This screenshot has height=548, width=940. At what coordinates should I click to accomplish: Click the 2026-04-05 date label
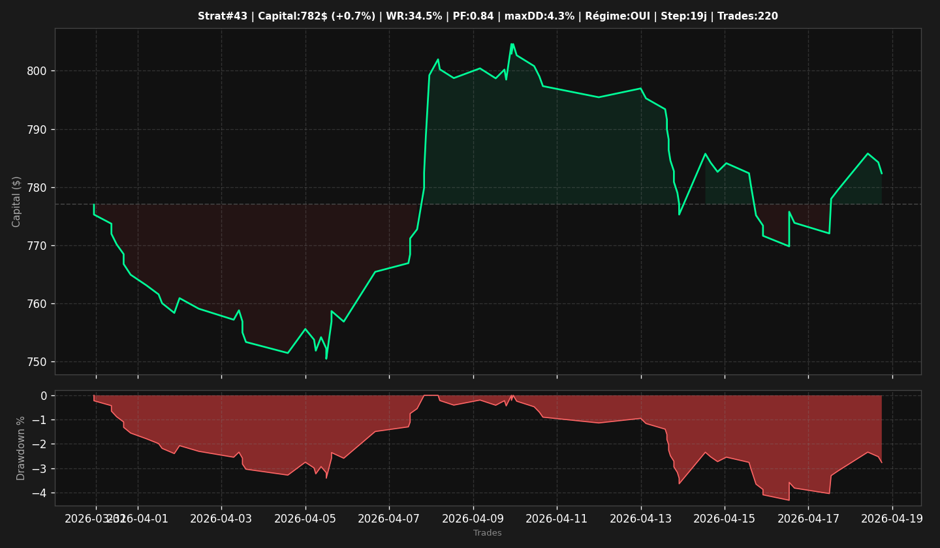(305, 519)
